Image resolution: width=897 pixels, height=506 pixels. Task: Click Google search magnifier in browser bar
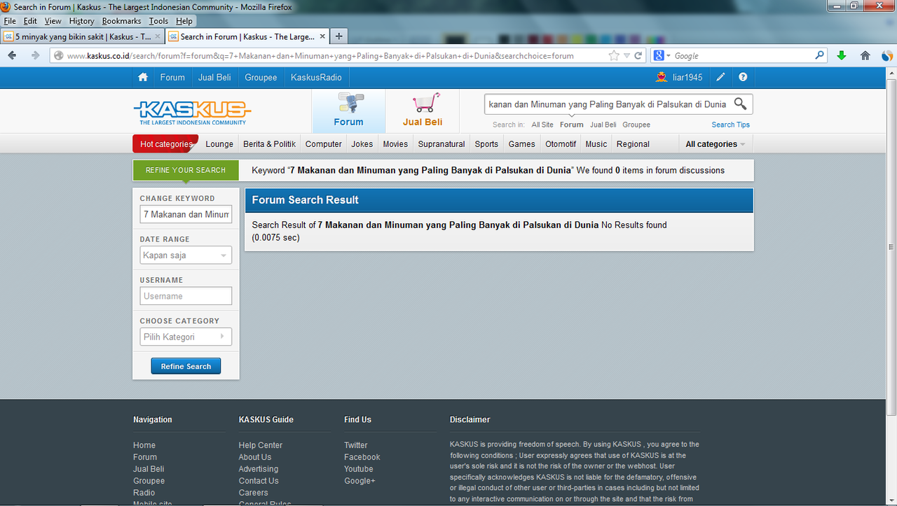[x=820, y=55]
